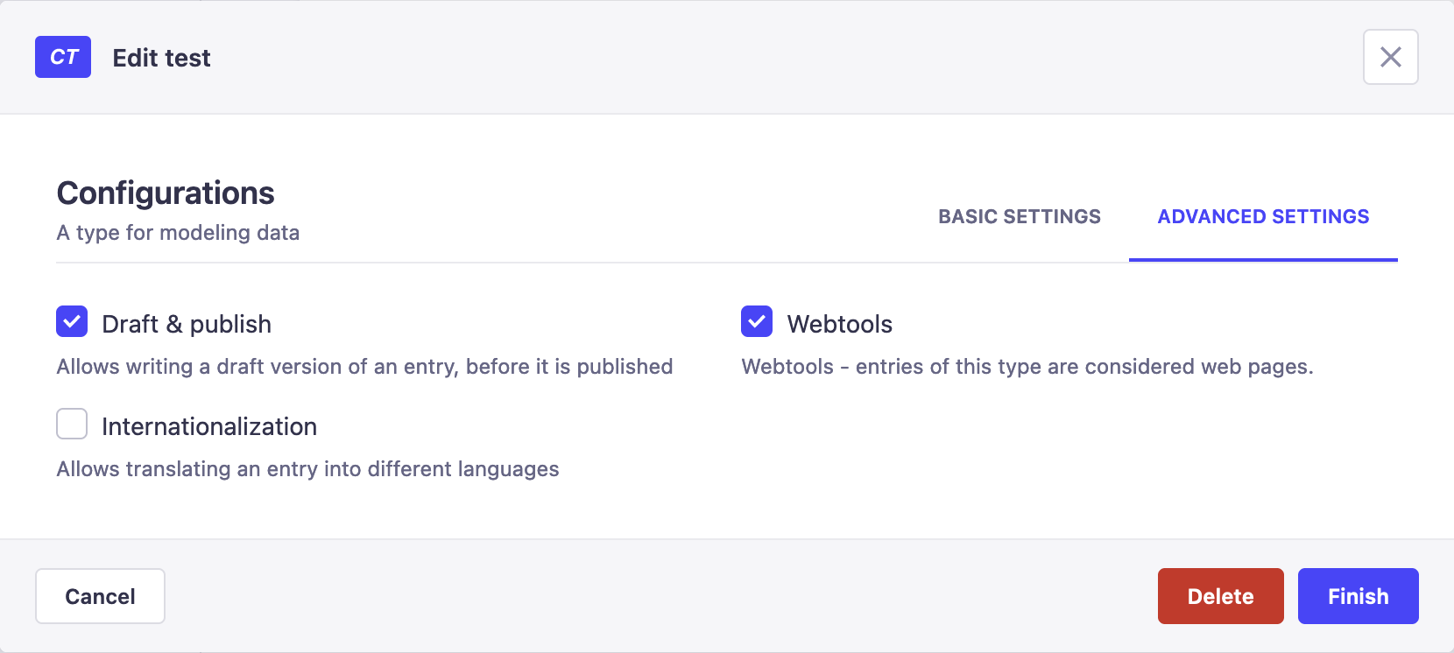Click the blue CT content-type badge
The image size is (1454, 653).
63,57
